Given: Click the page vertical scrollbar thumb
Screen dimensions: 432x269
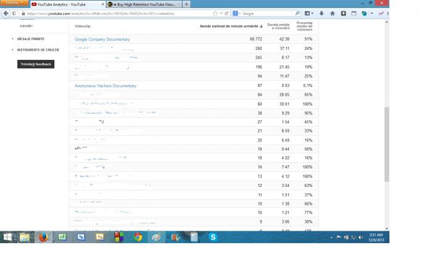Looking at the screenshot, I should click(387, 144).
